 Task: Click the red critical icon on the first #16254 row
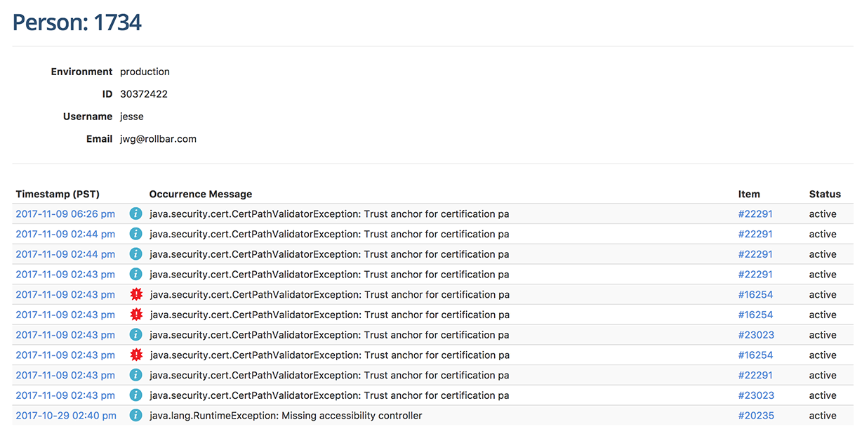[135, 294]
